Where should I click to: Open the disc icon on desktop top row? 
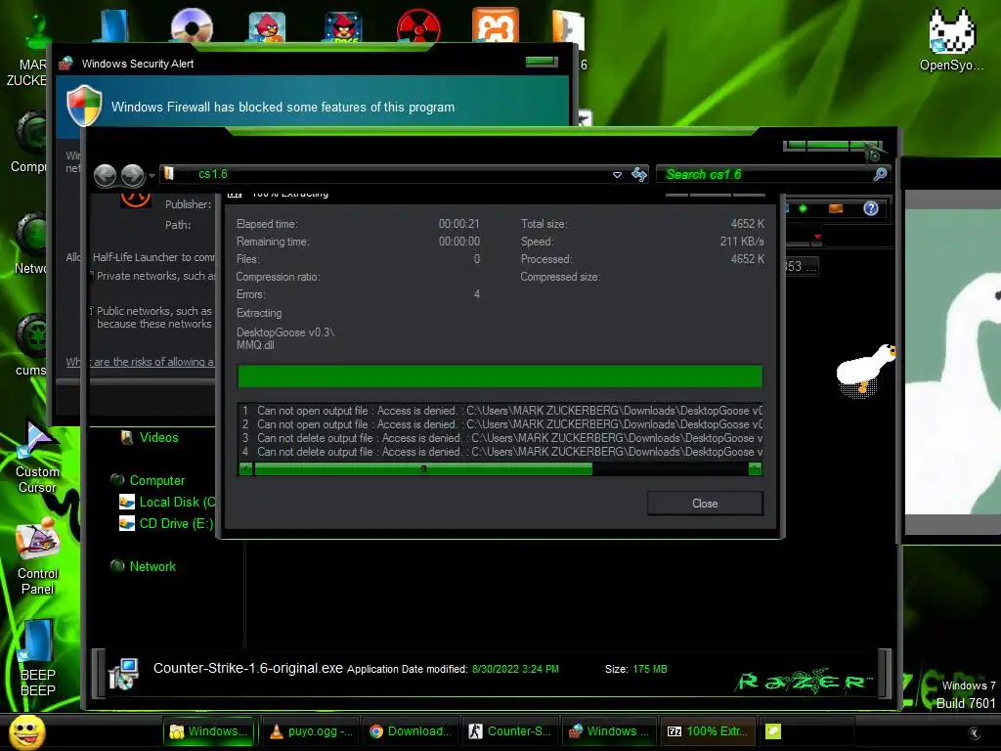pyautogui.click(x=192, y=25)
